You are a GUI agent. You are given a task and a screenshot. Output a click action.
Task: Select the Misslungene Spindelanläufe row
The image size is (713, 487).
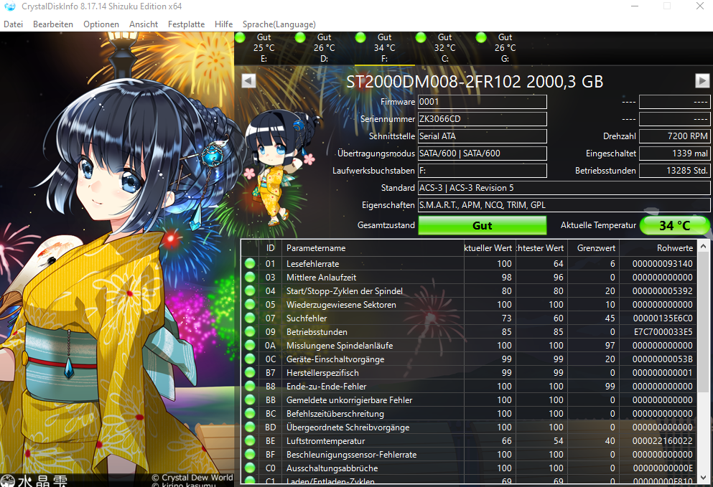[469, 345]
